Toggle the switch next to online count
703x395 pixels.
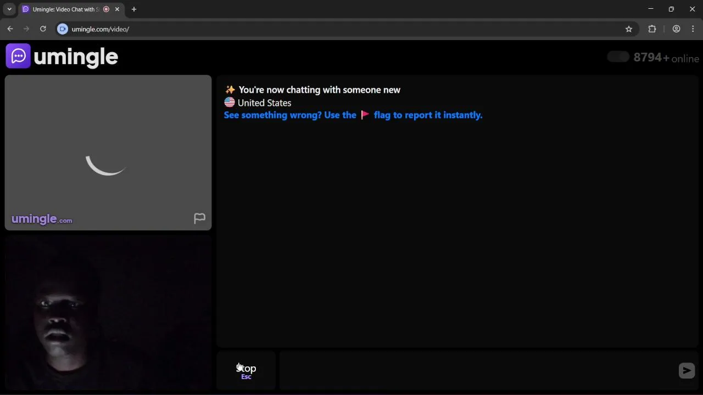[x=618, y=57]
